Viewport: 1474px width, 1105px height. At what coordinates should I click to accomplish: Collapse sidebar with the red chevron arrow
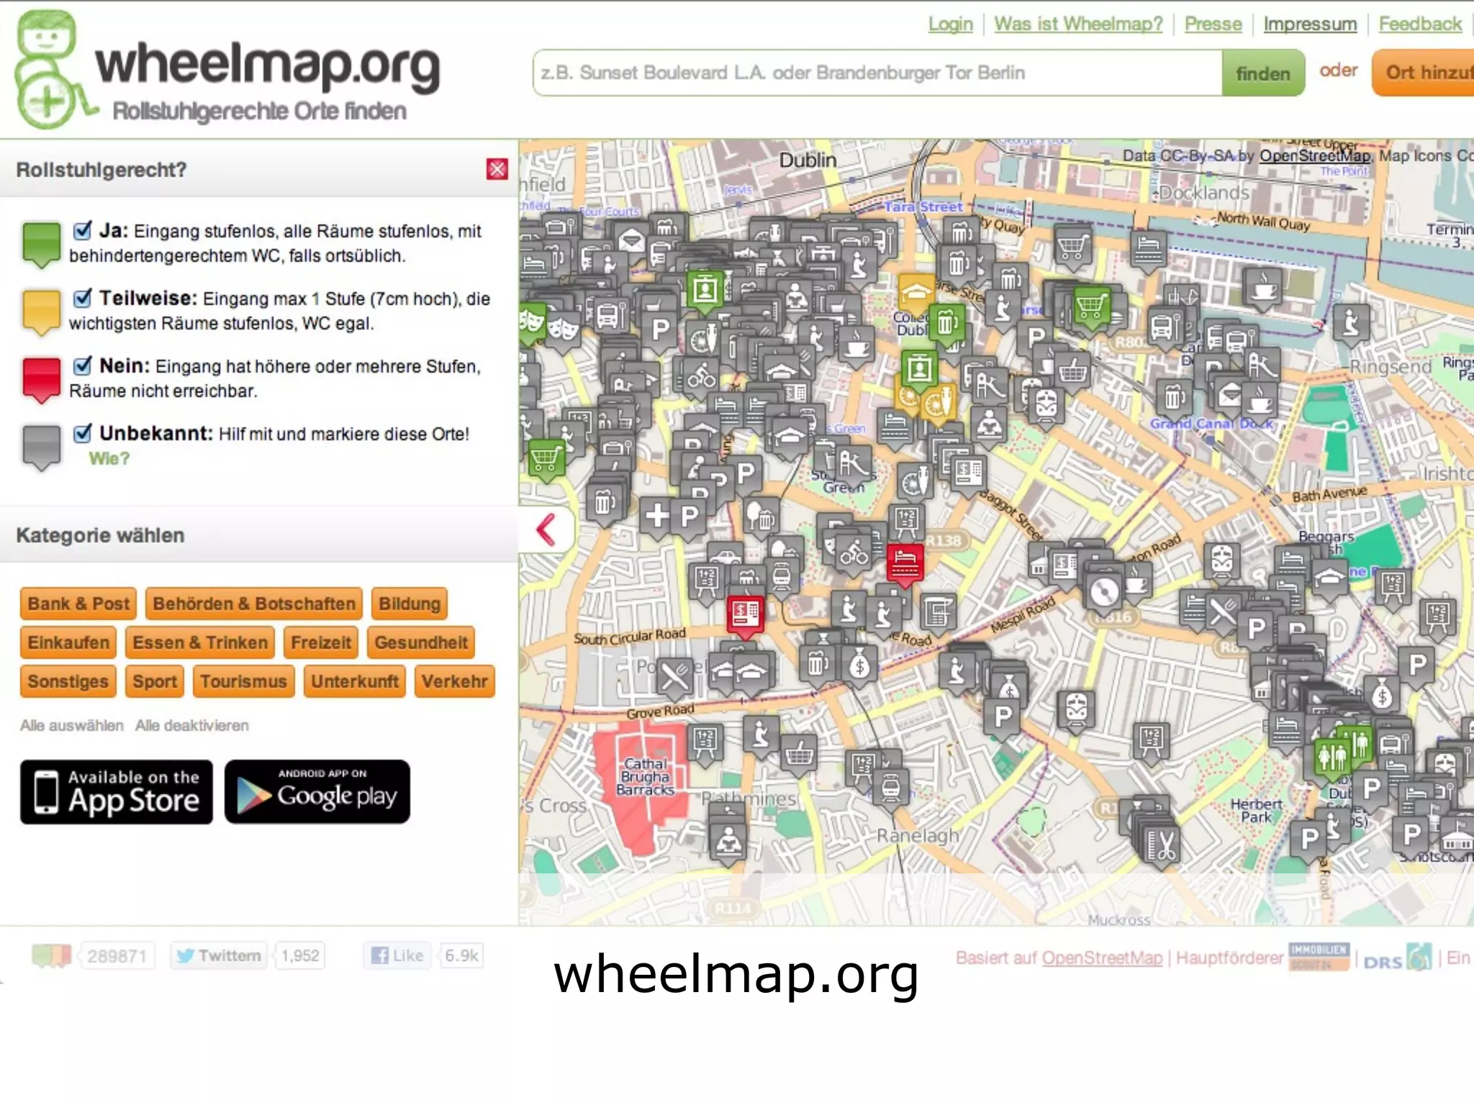click(546, 529)
